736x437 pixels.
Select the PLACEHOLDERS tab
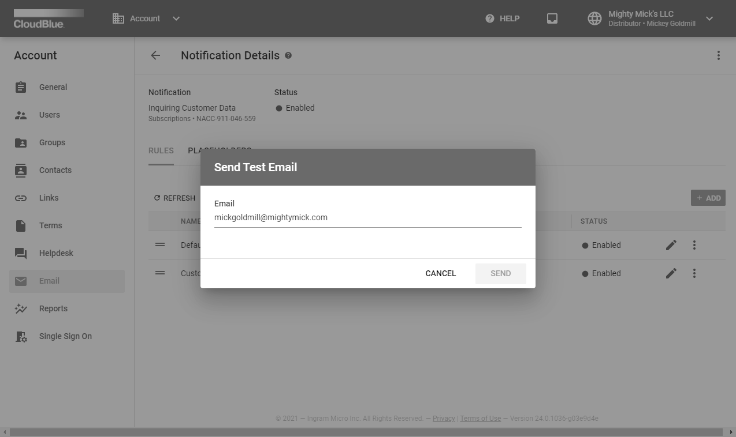(x=220, y=150)
